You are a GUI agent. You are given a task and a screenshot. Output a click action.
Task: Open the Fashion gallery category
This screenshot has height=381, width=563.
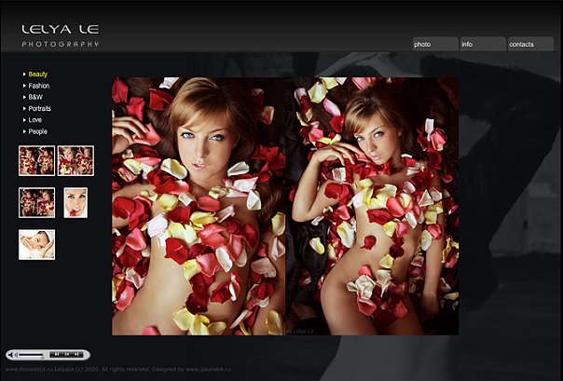coord(38,86)
